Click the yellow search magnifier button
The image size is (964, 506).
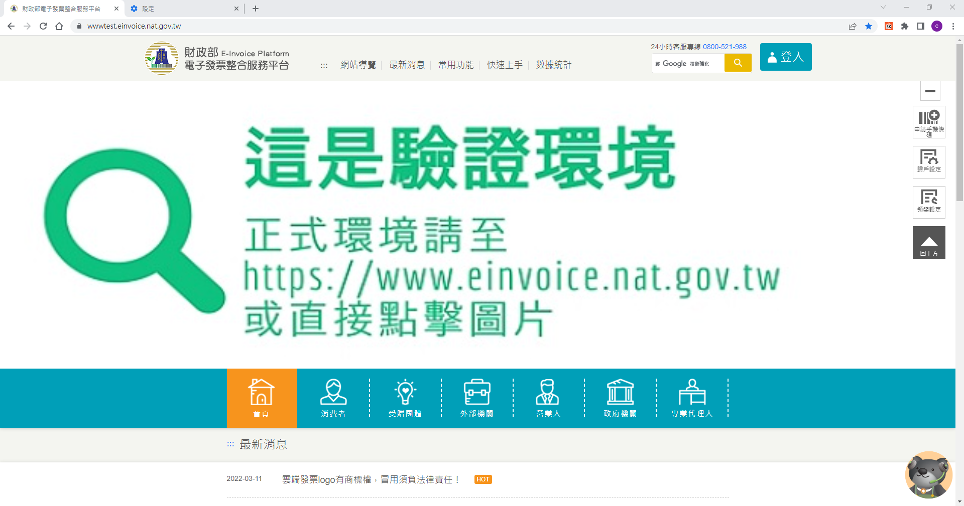[x=738, y=63]
